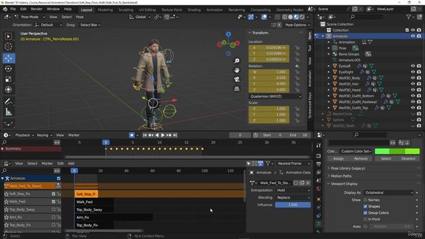The width and height of the screenshot is (425, 239).
Task: Expand the Pose Library (Legacy) panel
Action: coord(348,168)
